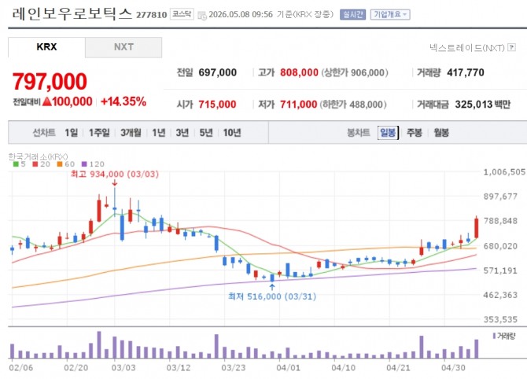Click the trading value 325,013 백만
527x379 pixels.
point(483,105)
